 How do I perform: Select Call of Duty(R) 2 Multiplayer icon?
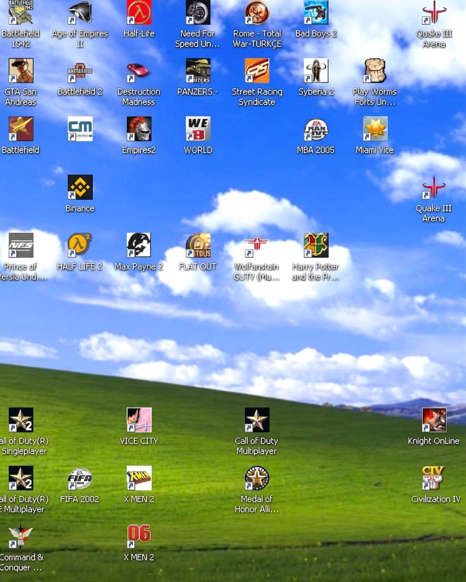click(21, 478)
